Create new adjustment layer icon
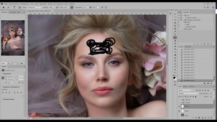The width and height of the screenshot is (217, 122). point(202,118)
